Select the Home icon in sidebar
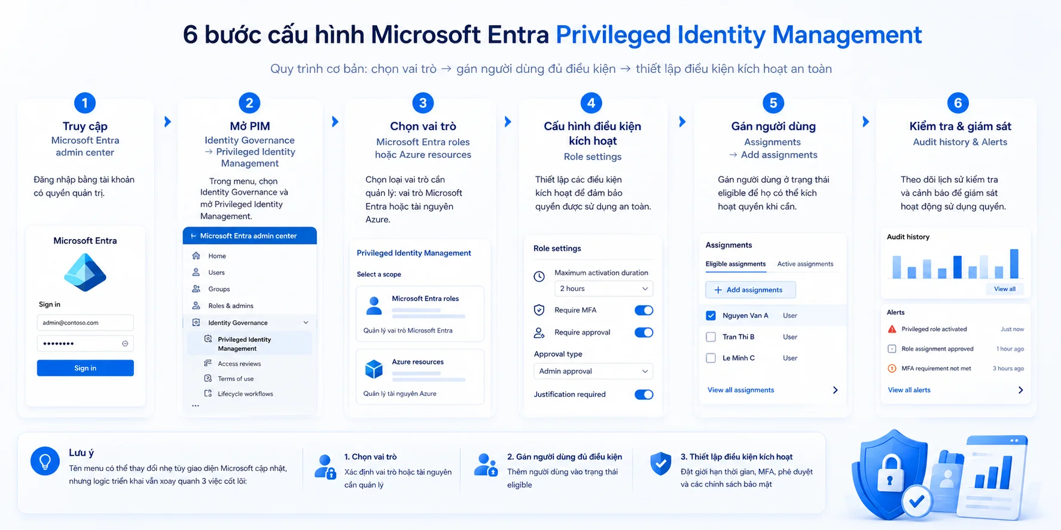Viewport: 1061px width, 530px height. pyautogui.click(x=196, y=256)
